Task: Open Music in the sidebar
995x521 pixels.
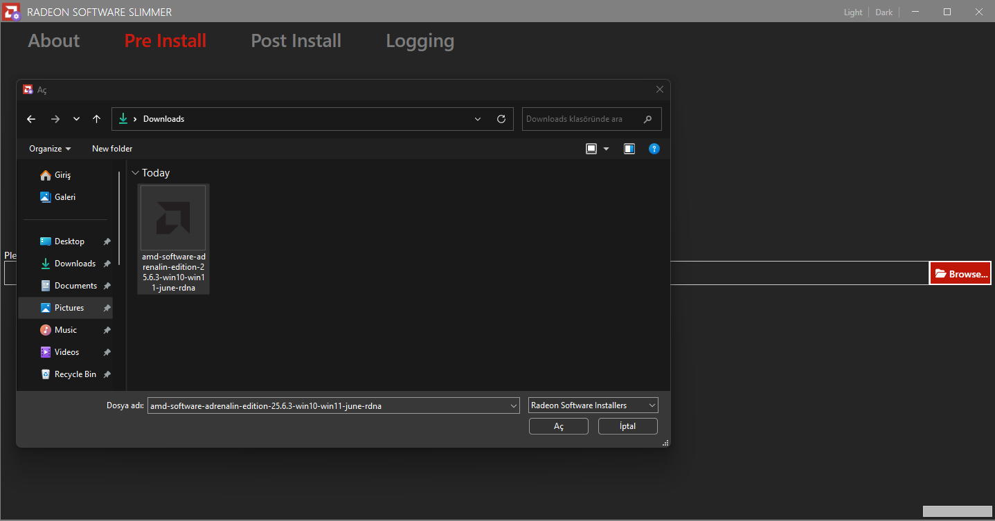Action: coord(65,330)
